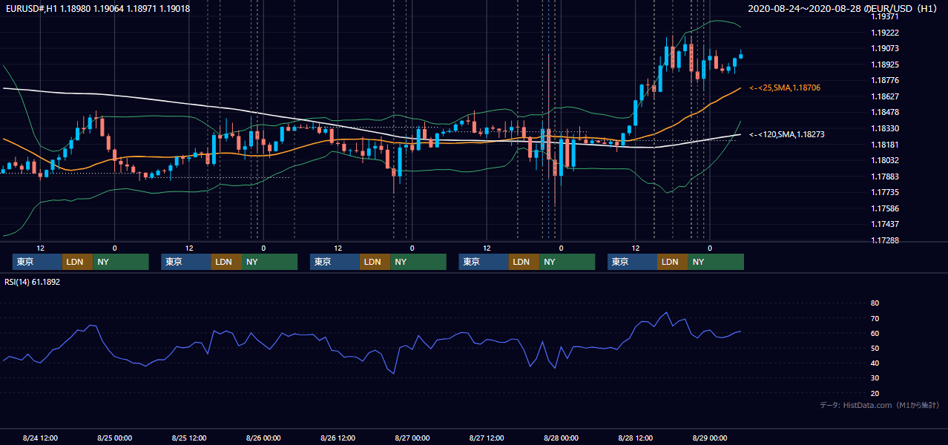Click the 1.17437 price axis label
The height and width of the screenshot is (445, 948).
point(886,225)
